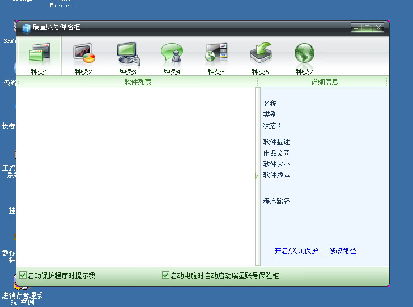The height and width of the screenshot is (307, 413).
Task: Maximize the 瑞星账号保险柜 window
Action: 367,27
